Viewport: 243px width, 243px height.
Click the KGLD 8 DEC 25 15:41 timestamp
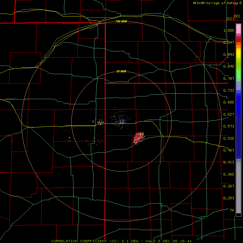pyautogui.click(x=169, y=241)
